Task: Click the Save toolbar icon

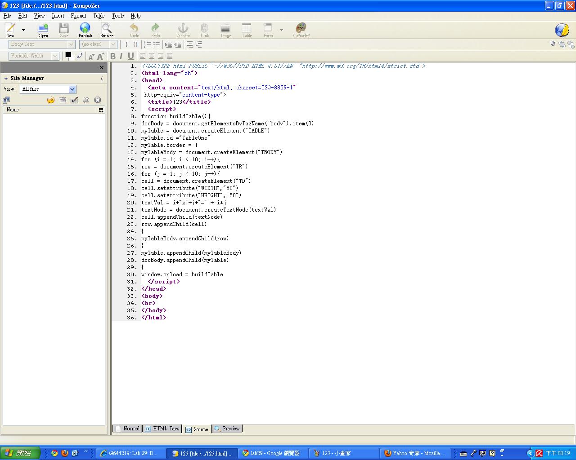Action: (x=64, y=30)
